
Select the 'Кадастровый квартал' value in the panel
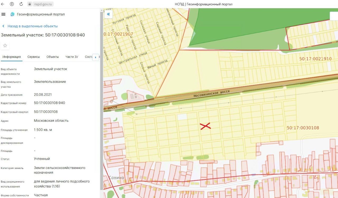click(x=46, y=112)
